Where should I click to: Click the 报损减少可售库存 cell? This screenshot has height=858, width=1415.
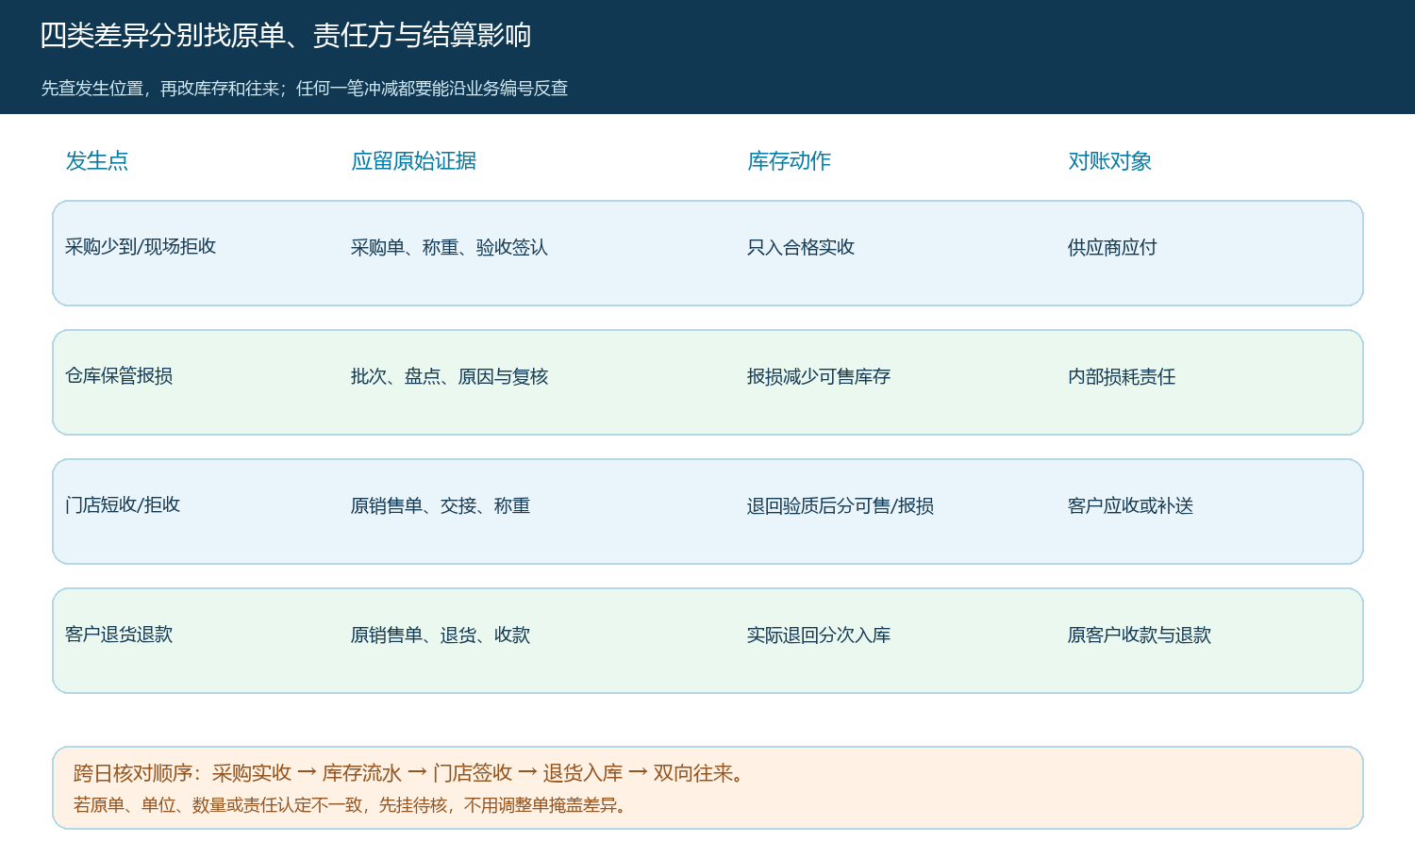(x=819, y=377)
